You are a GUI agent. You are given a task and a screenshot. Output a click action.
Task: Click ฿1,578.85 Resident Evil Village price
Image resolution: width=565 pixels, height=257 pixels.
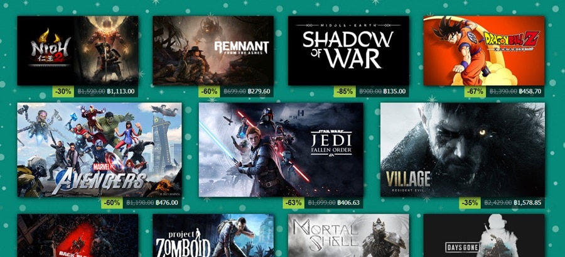[527, 202]
